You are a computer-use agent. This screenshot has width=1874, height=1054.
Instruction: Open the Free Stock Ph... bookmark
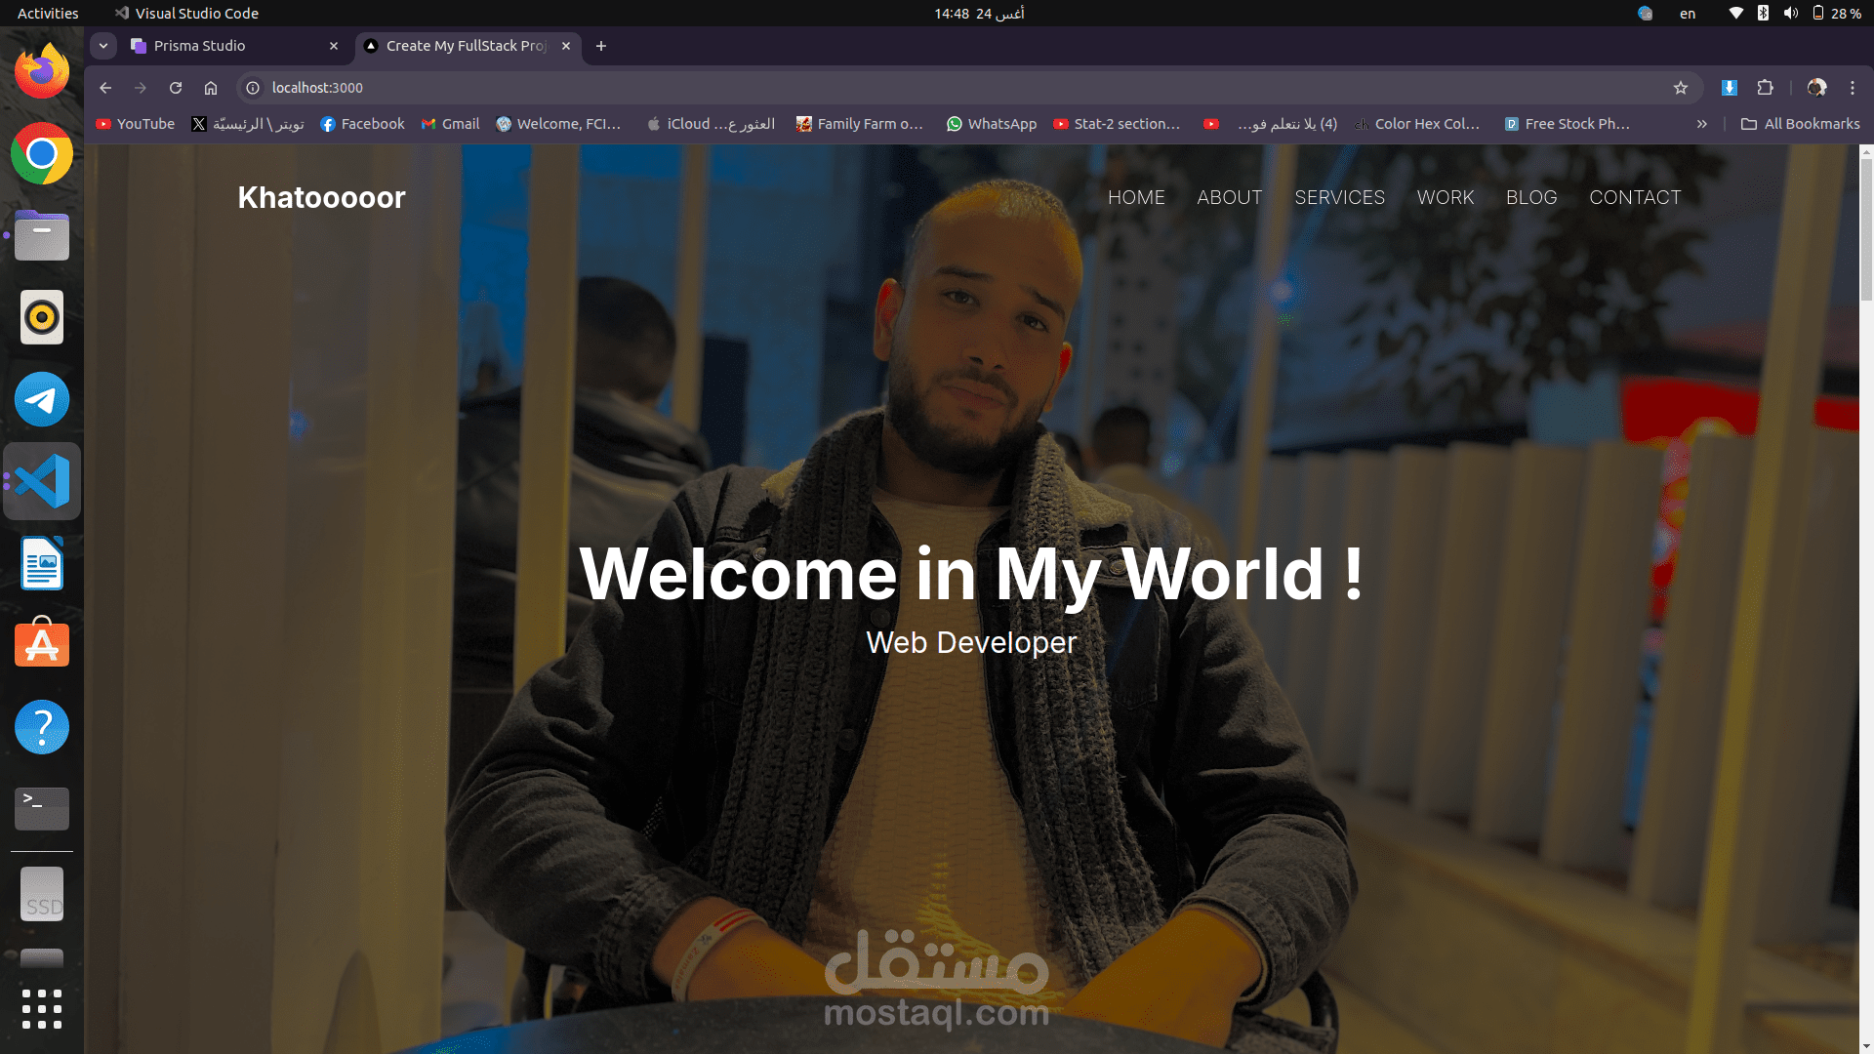coord(1568,124)
